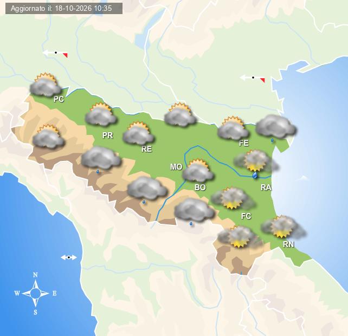Click the rain cloud icon below PR
This screenshot has width=348, height=336.
tap(101, 160)
